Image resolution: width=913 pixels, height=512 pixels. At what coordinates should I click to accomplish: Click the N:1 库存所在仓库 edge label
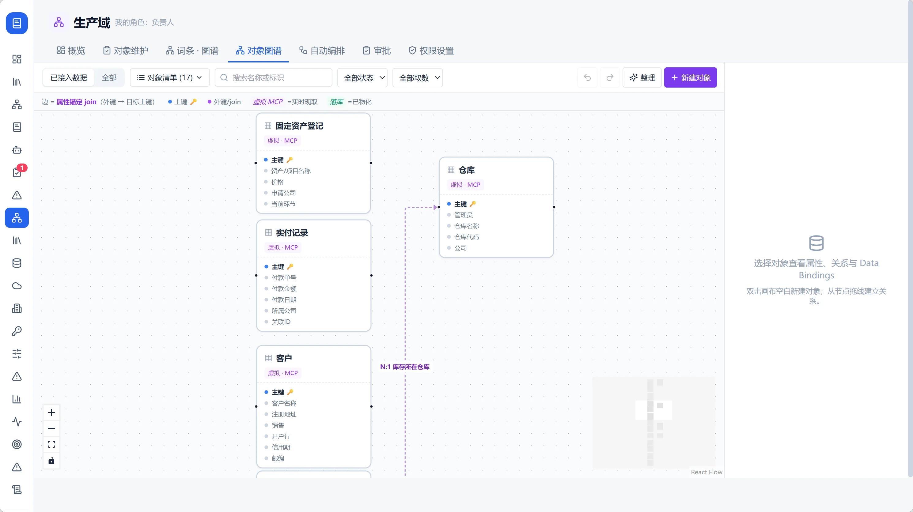coord(405,367)
